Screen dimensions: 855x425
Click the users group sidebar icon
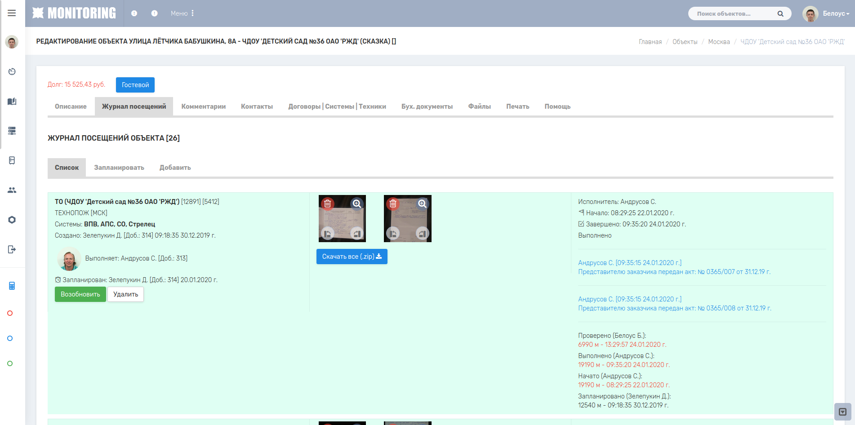coord(12,190)
